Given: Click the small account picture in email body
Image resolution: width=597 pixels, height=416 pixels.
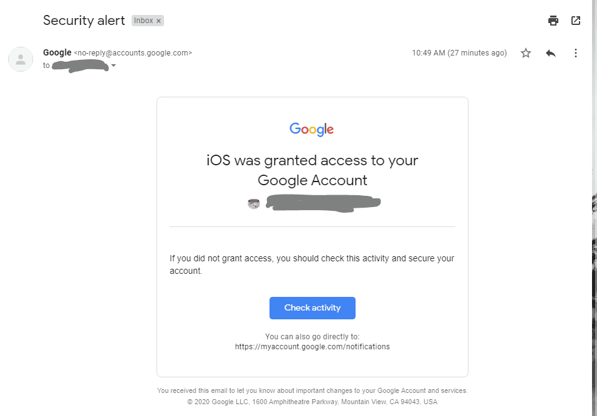Looking at the screenshot, I should tap(254, 203).
